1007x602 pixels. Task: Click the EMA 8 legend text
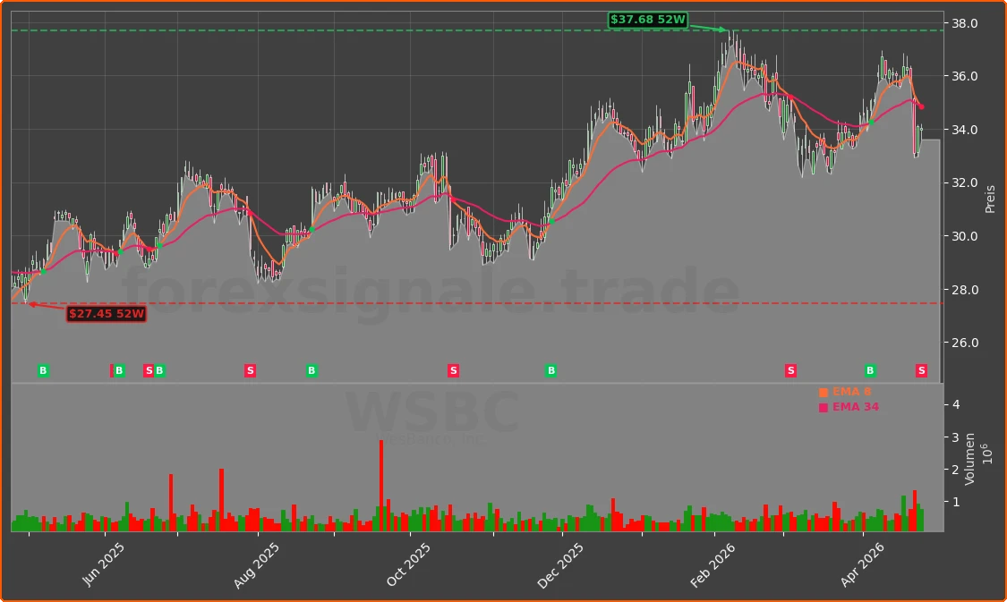851,392
